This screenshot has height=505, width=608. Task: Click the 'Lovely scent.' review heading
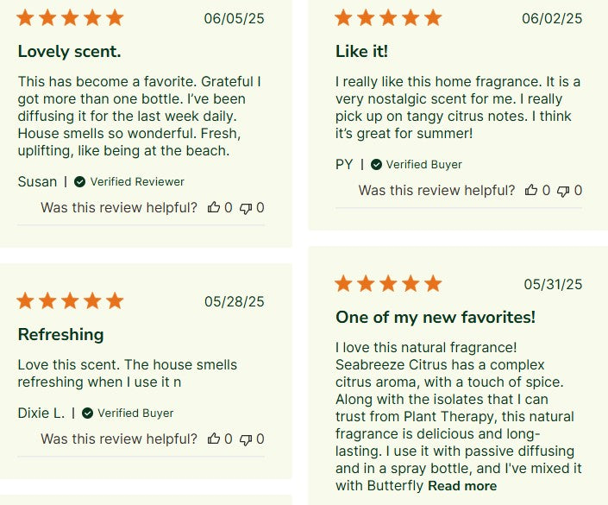[x=69, y=52]
